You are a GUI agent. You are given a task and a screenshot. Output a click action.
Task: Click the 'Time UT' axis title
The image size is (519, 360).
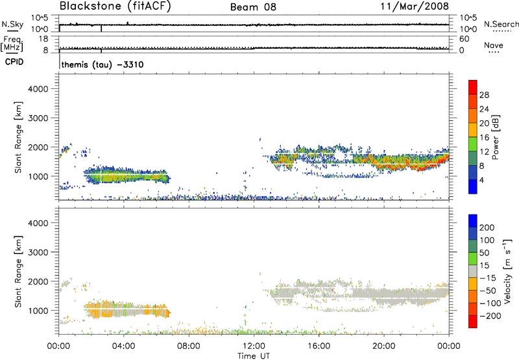pyautogui.click(x=254, y=356)
